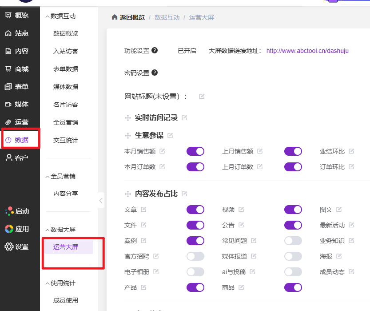Turn on the 官方招聘 toggle
This screenshot has width=370, height=311.
point(195,256)
